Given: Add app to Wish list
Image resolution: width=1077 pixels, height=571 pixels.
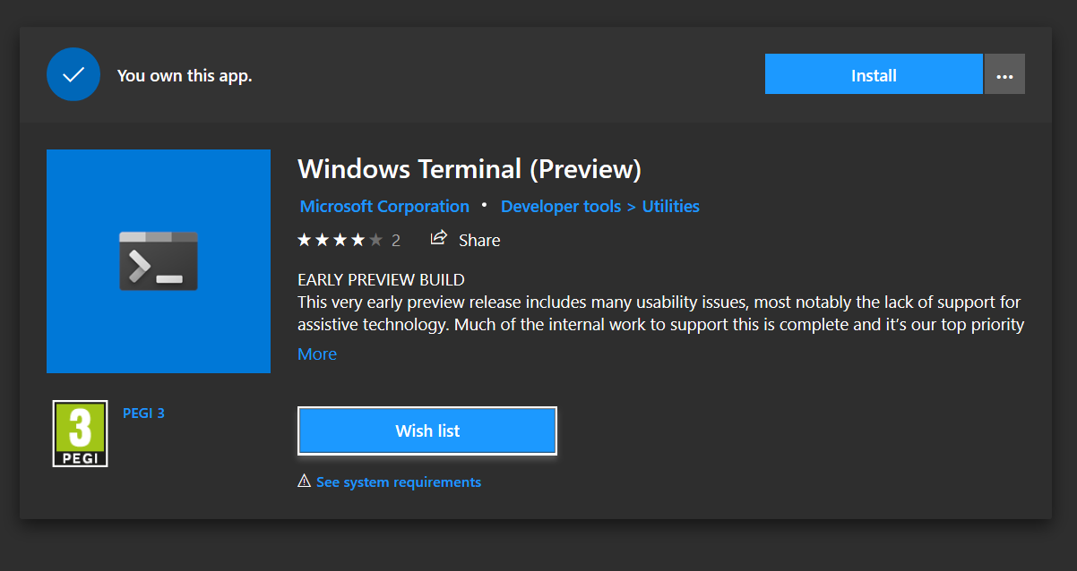Looking at the screenshot, I should click(x=427, y=430).
